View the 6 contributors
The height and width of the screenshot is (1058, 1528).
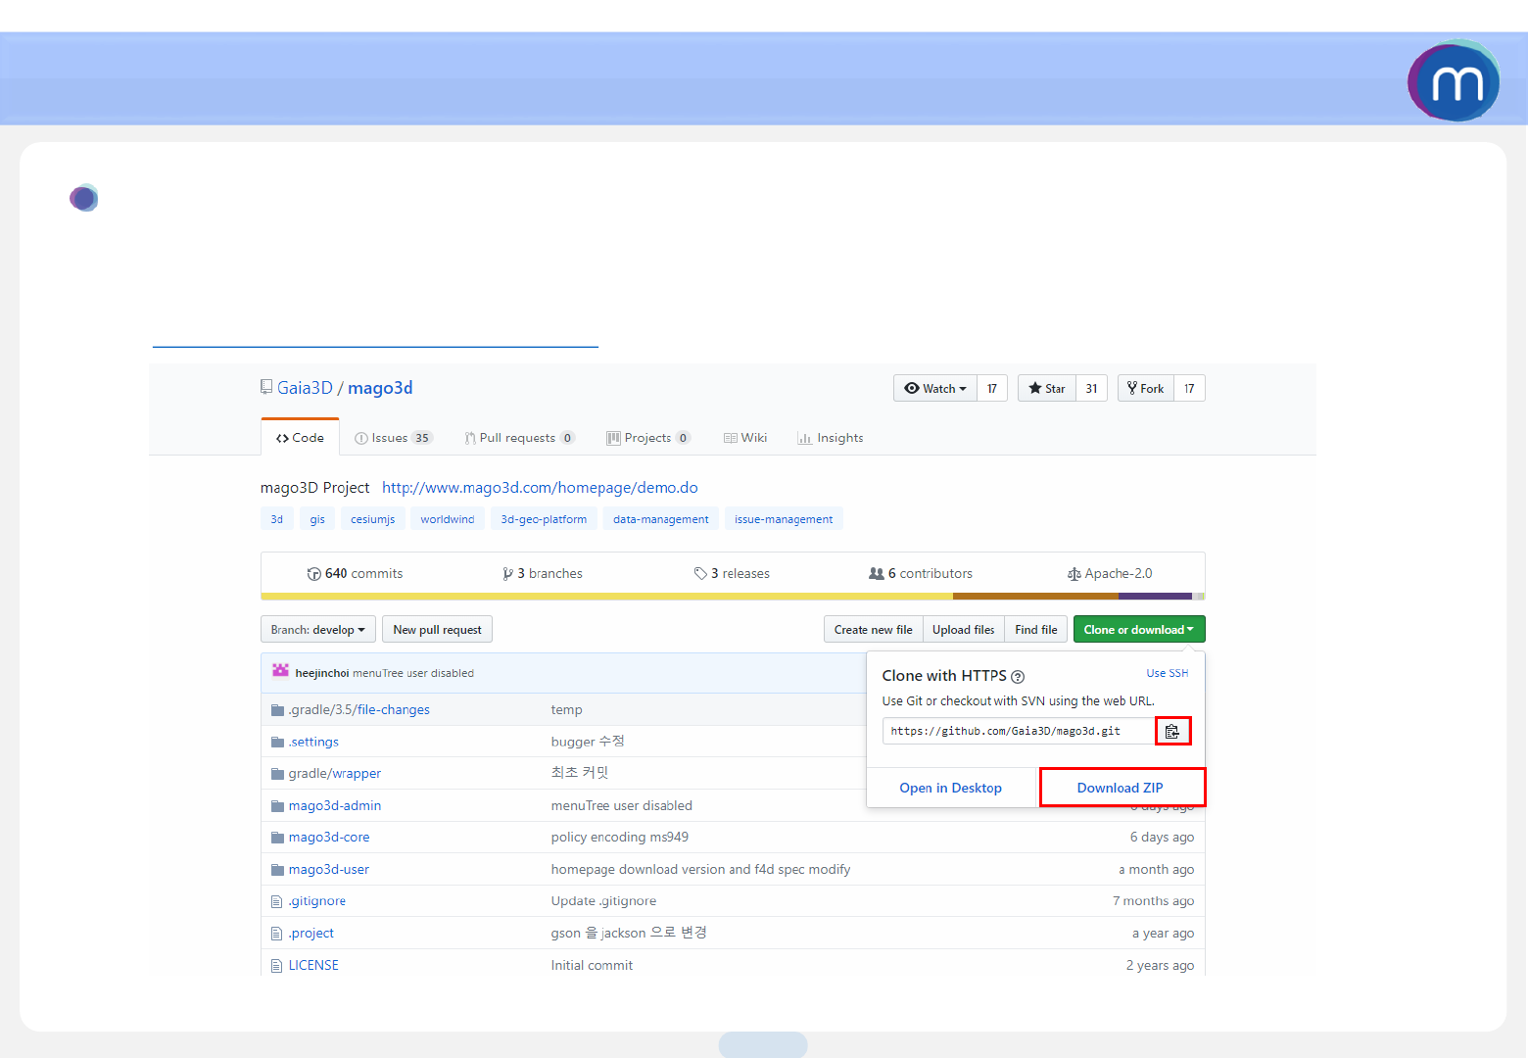pyautogui.click(x=921, y=574)
